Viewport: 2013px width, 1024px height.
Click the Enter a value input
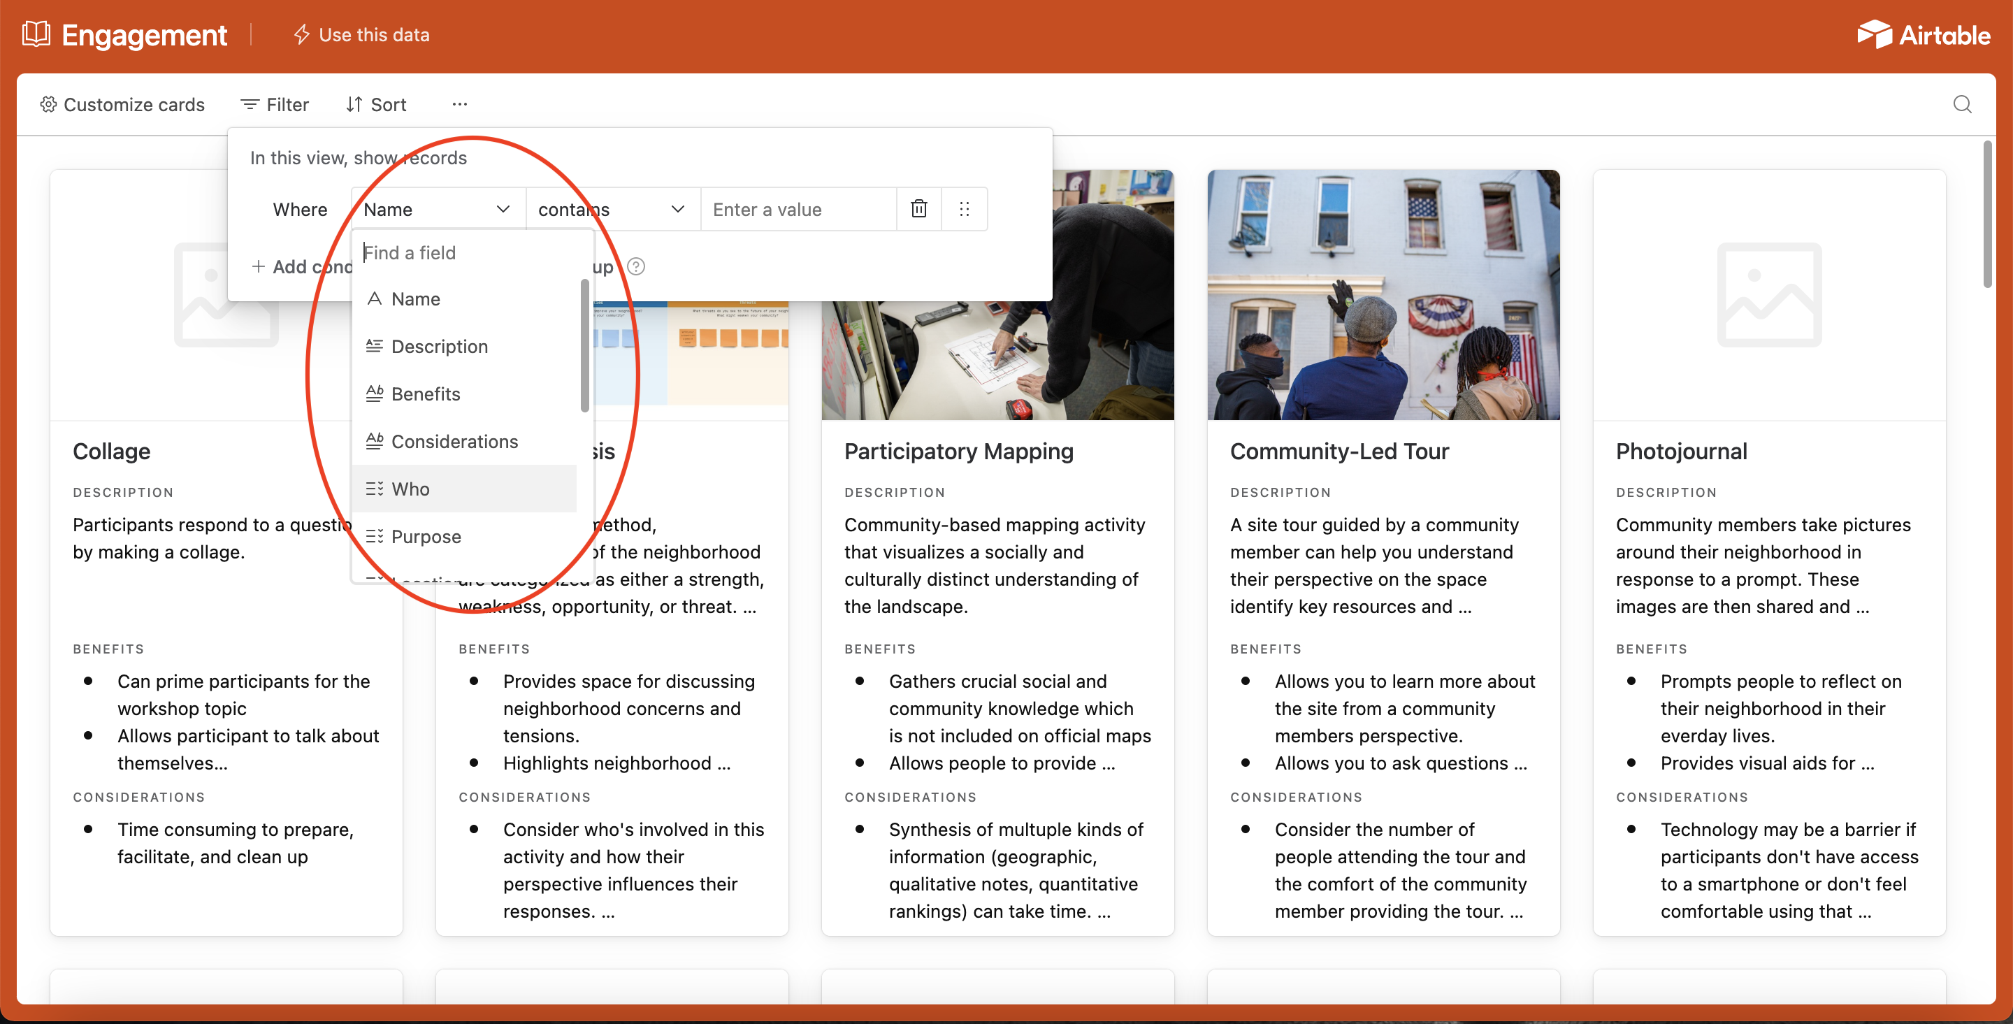pyautogui.click(x=798, y=209)
